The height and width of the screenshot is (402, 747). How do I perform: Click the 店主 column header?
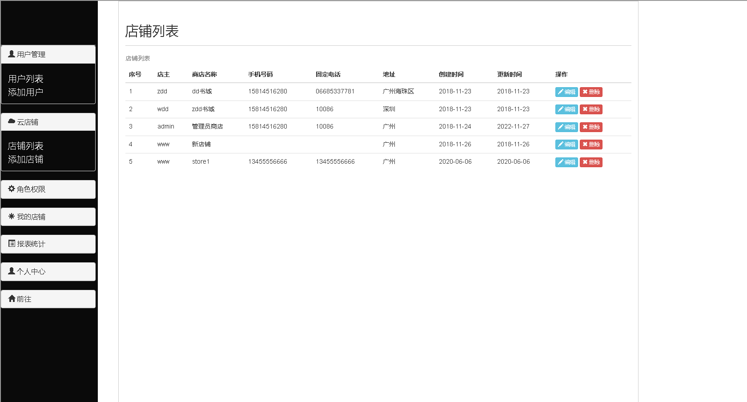164,74
